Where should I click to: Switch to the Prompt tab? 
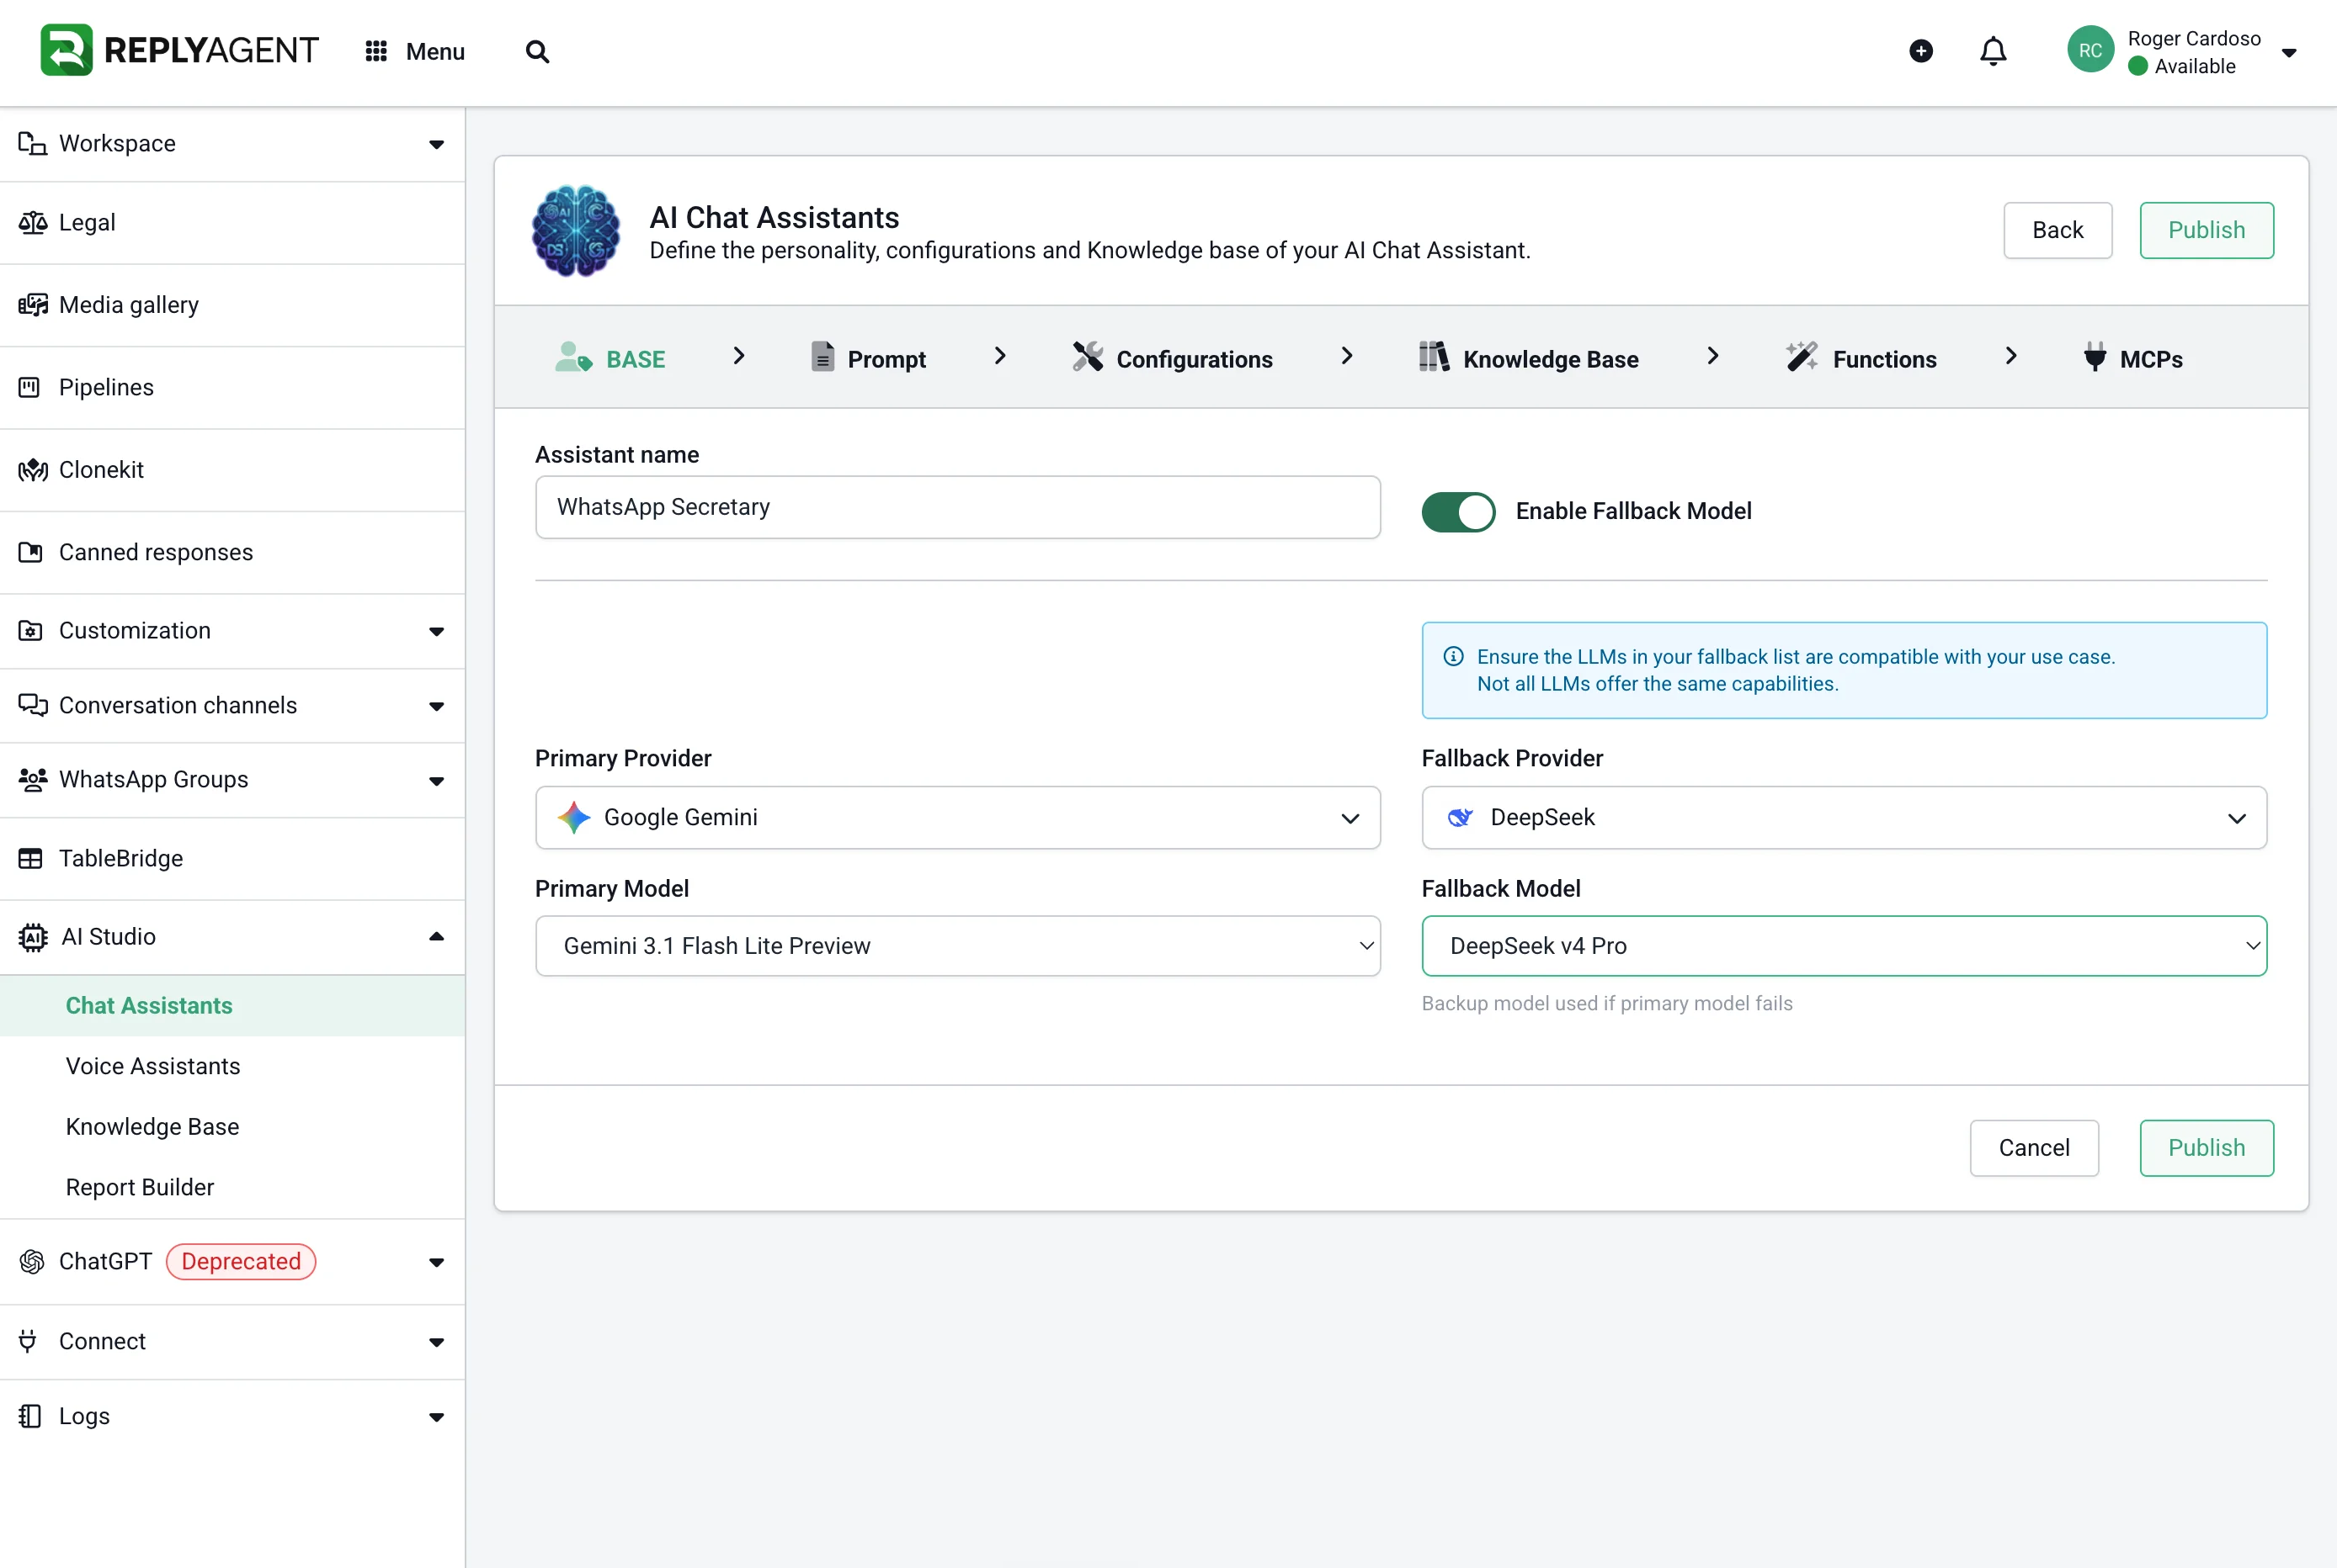[x=868, y=358]
